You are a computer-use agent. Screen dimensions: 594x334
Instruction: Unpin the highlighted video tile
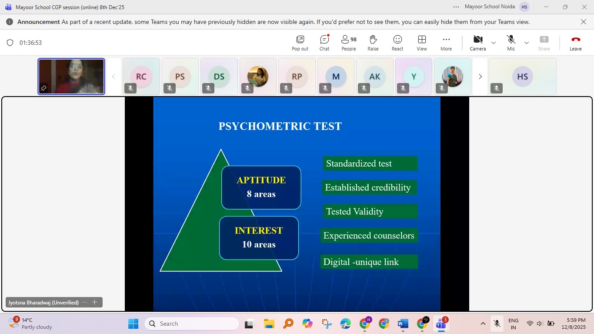[x=43, y=88]
